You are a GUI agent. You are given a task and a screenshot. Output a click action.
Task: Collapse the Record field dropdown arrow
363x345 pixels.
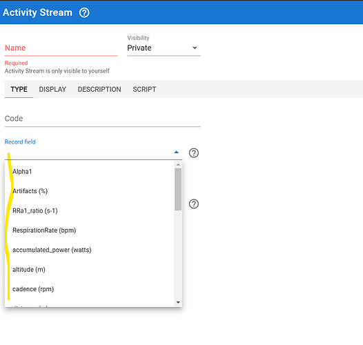177,152
